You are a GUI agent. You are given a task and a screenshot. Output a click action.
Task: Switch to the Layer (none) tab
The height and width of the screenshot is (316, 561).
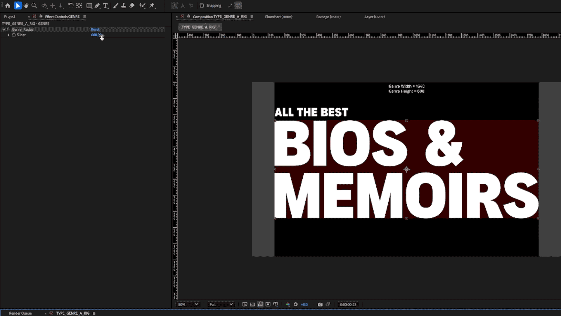tap(375, 17)
